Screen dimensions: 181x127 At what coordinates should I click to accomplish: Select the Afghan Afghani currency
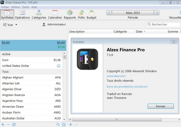click(x=31, y=77)
